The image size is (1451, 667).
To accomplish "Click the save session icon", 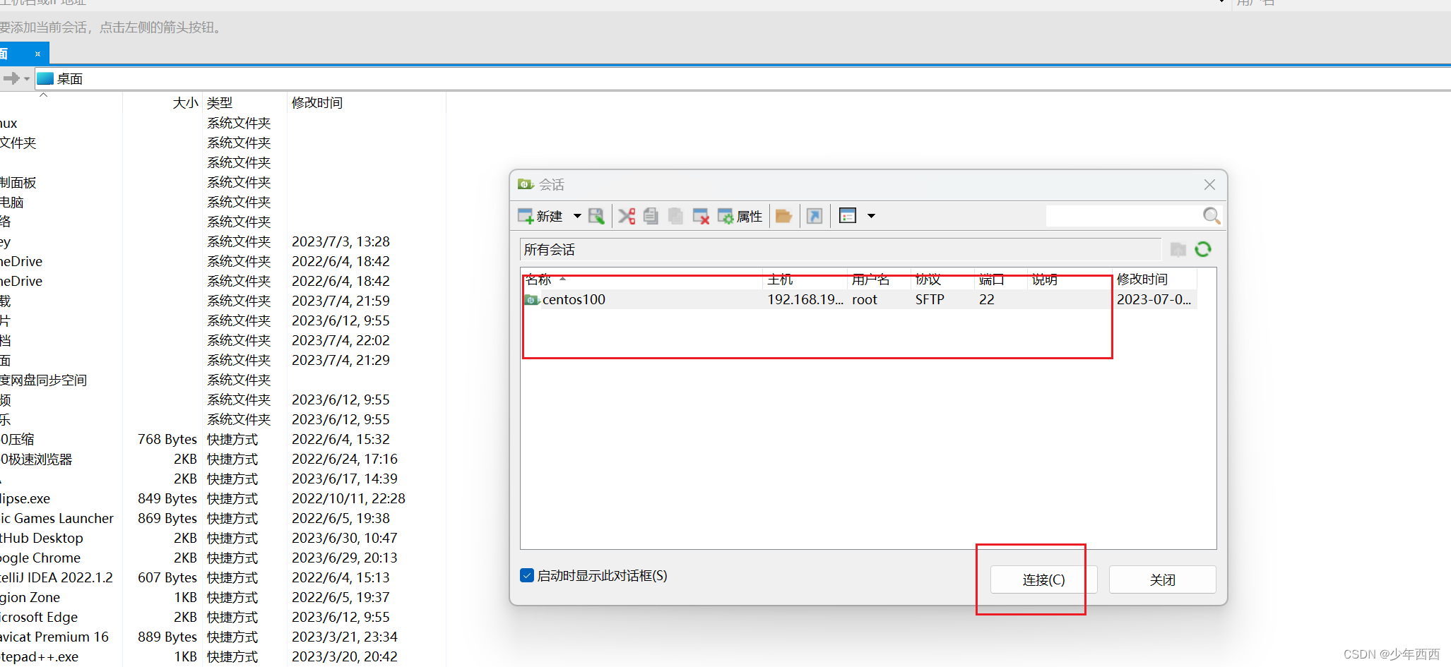I will 596,216.
